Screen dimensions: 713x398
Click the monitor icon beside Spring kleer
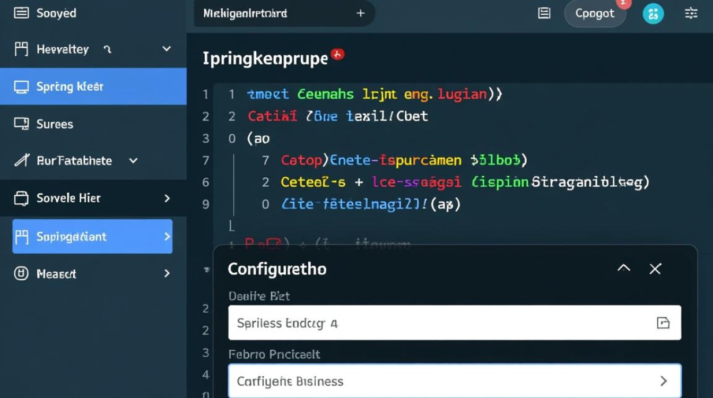click(21, 87)
